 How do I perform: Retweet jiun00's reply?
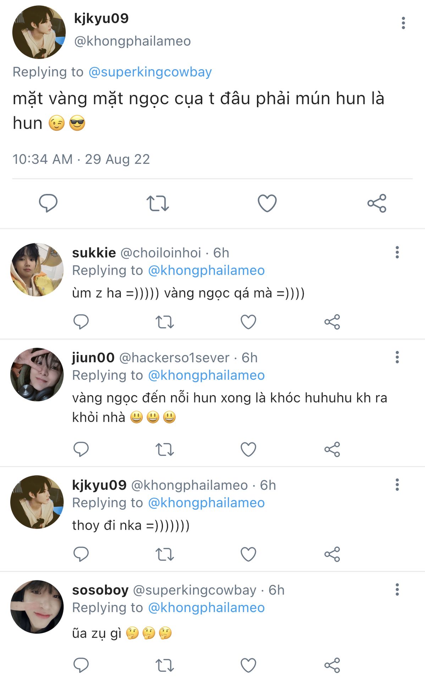point(165,450)
